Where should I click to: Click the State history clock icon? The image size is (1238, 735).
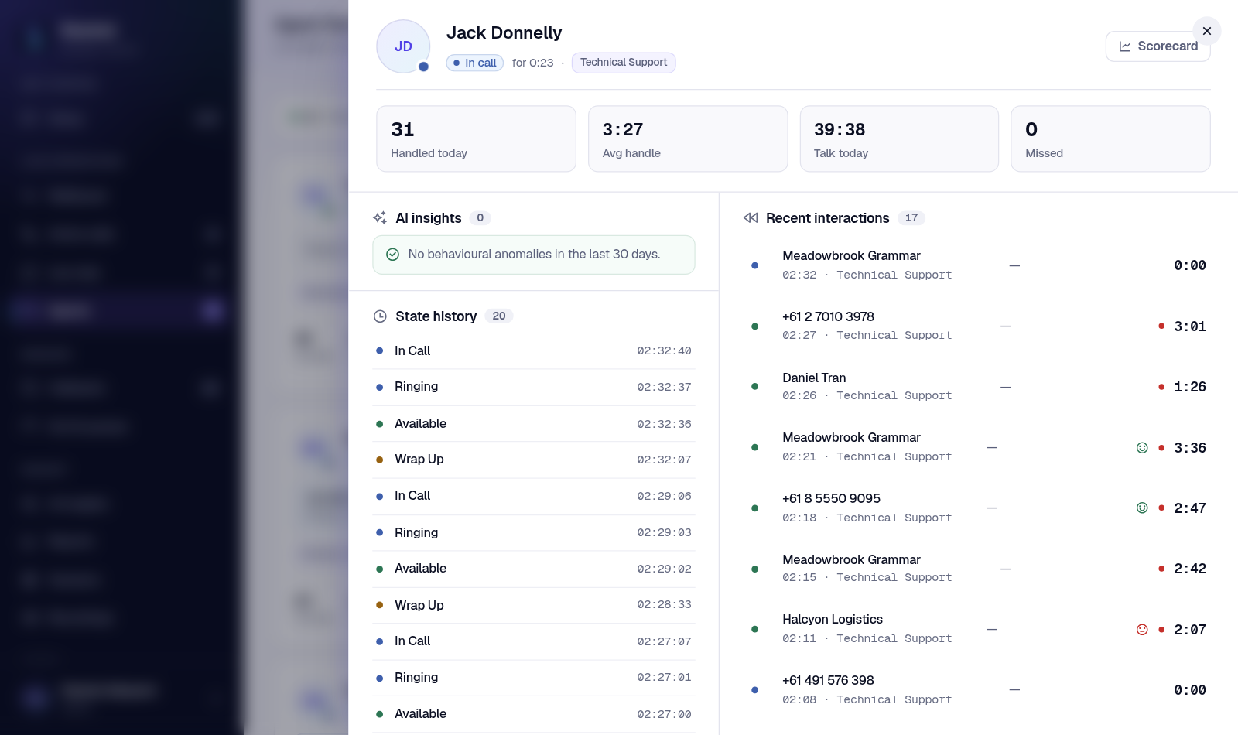click(380, 316)
